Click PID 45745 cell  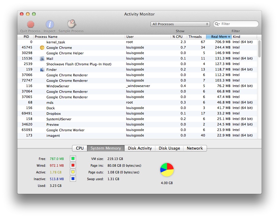click(x=27, y=47)
